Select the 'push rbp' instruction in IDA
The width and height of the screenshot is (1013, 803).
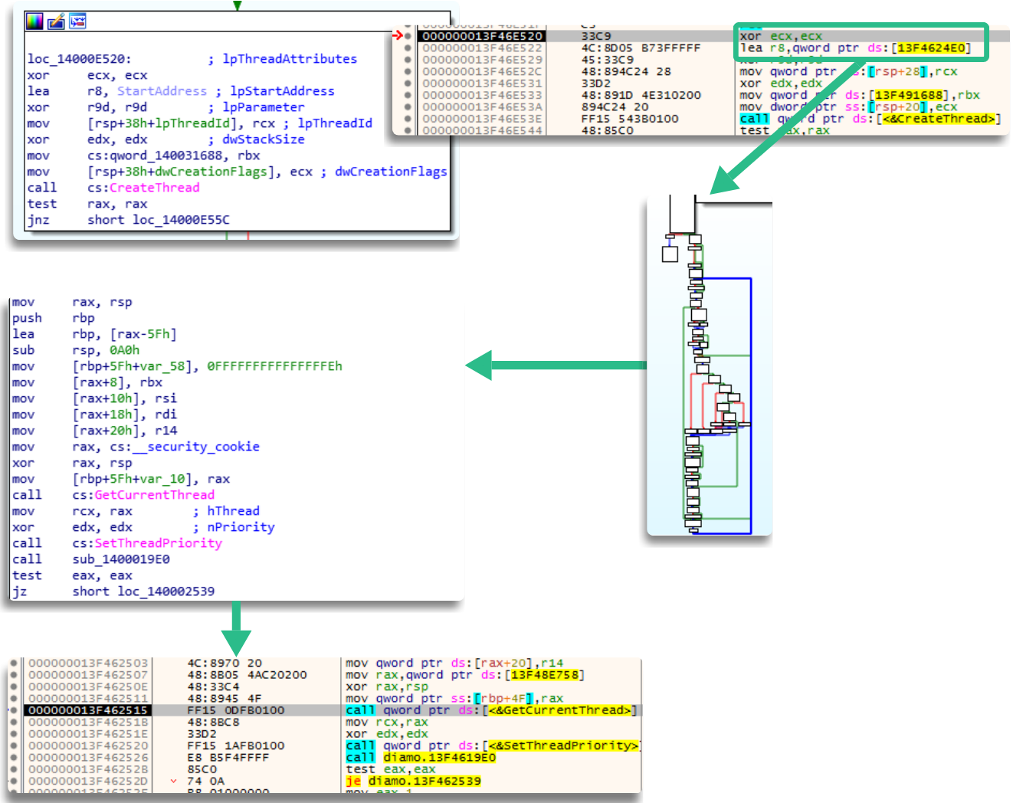click(54, 318)
